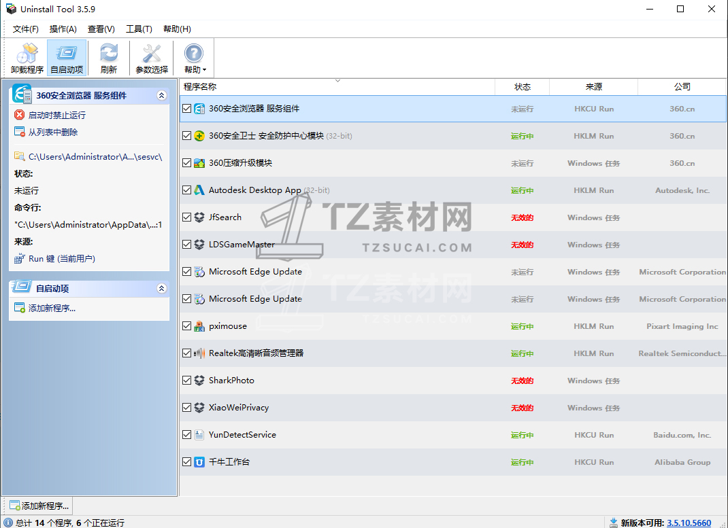Open the 查看(V) menu
Screen dimensions: 728x528
point(101,29)
